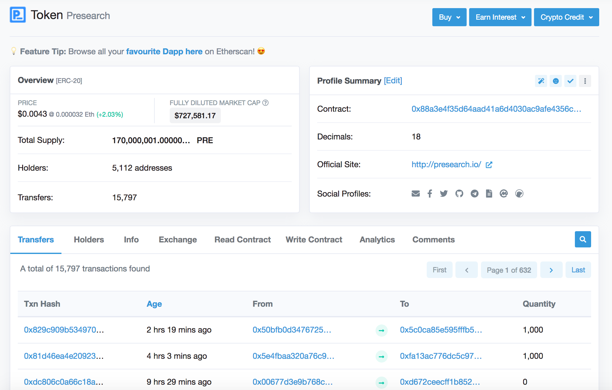Click the smiley face icon in Profile Summary
This screenshot has height=390, width=612.
click(x=556, y=81)
